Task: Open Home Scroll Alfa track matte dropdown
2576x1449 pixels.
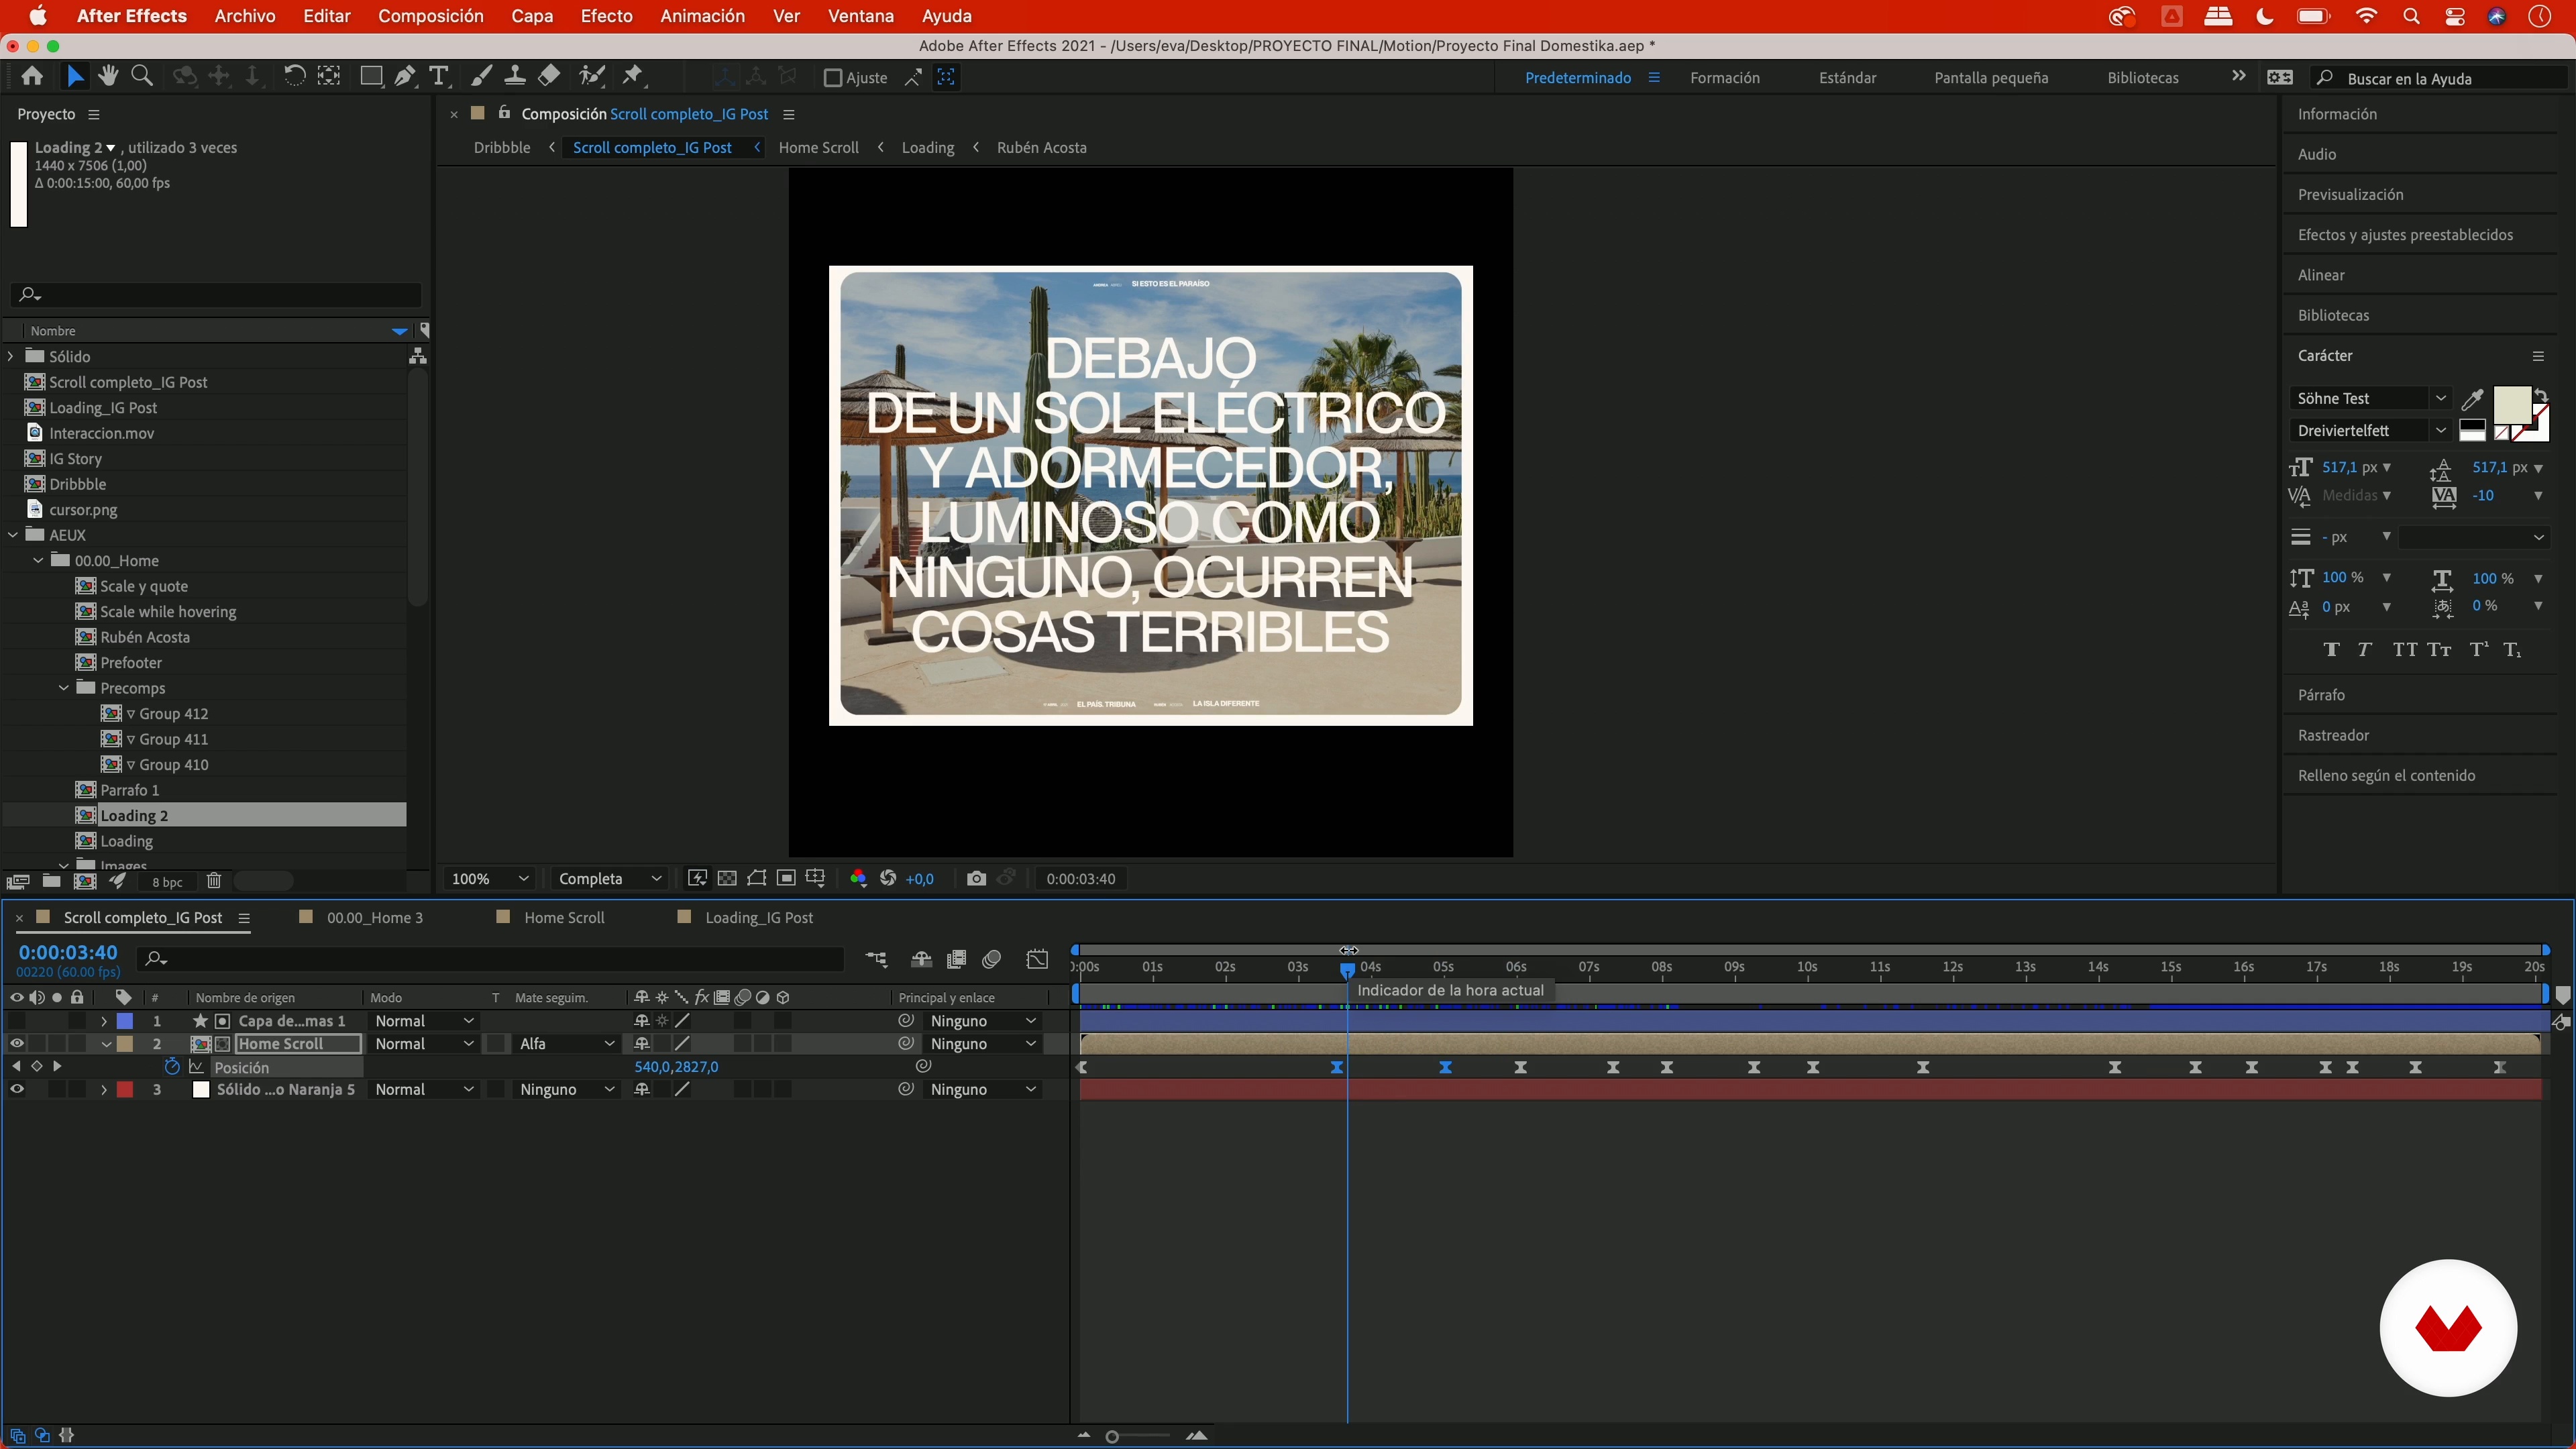Action: point(566,1043)
